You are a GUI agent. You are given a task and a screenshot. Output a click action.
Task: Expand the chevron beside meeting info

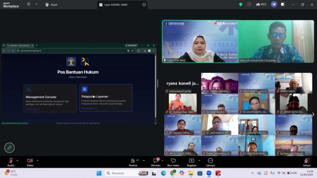click(36, 4)
